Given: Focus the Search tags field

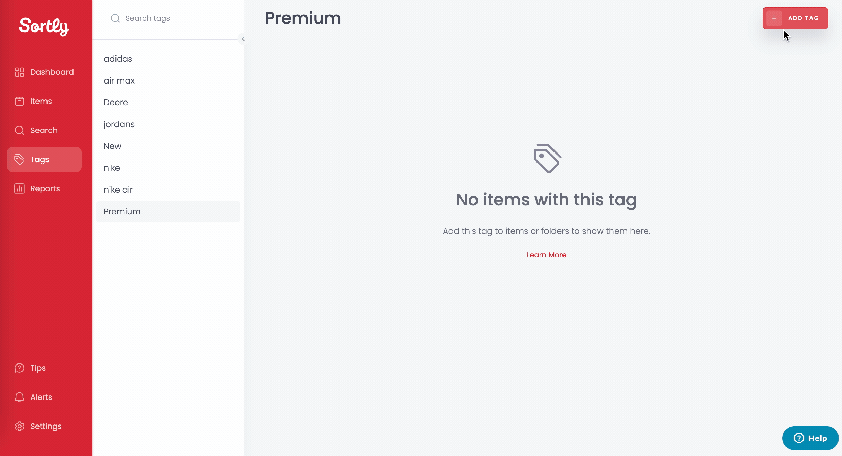Looking at the screenshot, I should (x=168, y=18).
